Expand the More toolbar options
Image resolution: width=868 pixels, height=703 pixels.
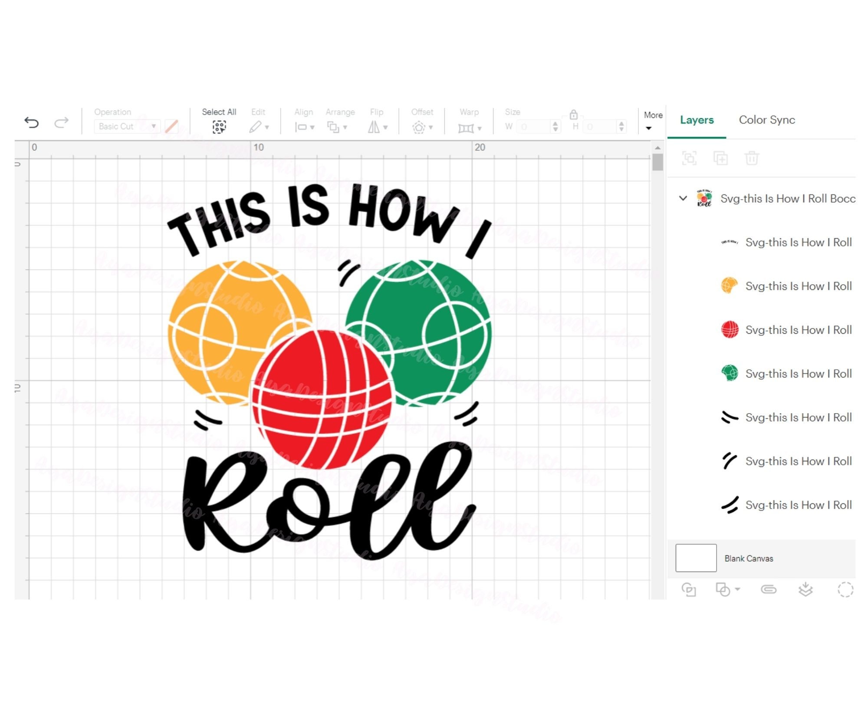click(653, 121)
